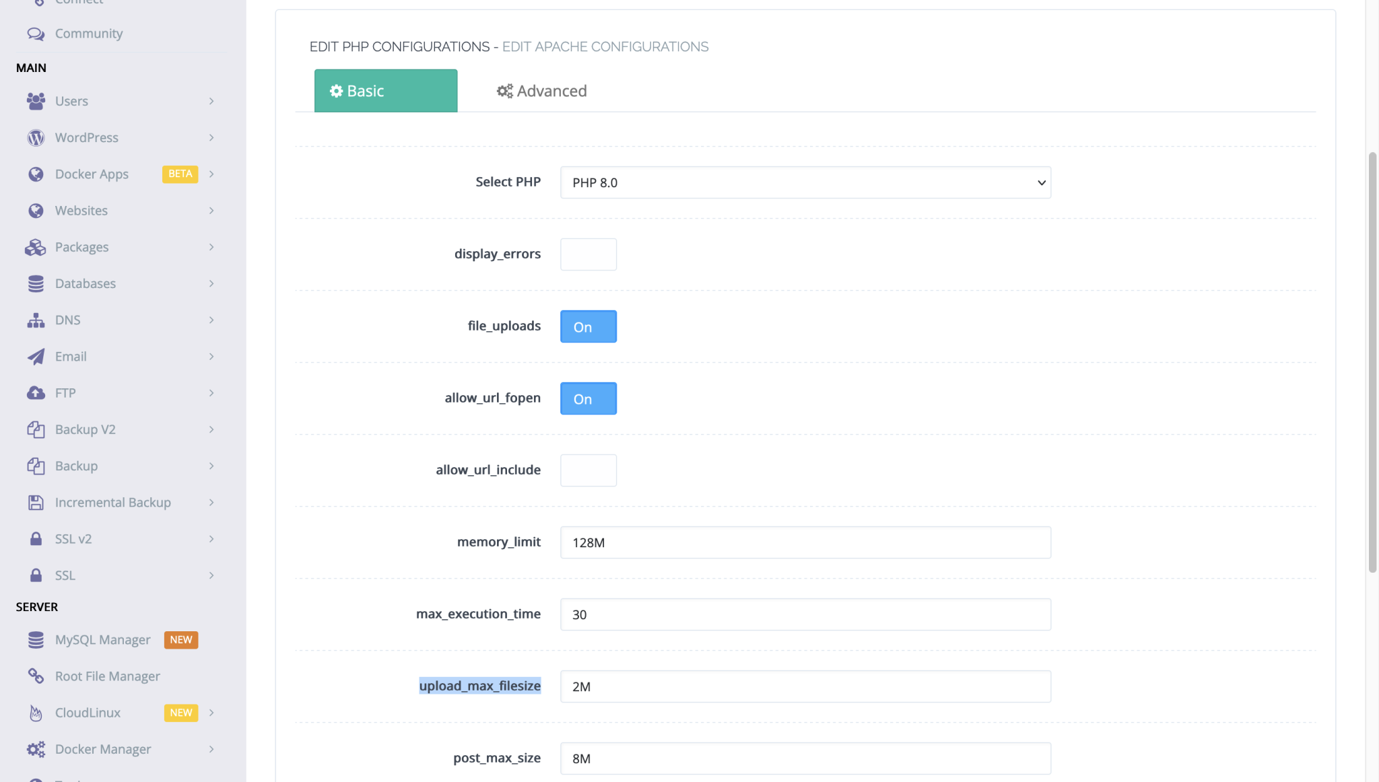Screen dimensions: 1379x782
Task: Expand the Users sidebar section
Action: (211, 101)
